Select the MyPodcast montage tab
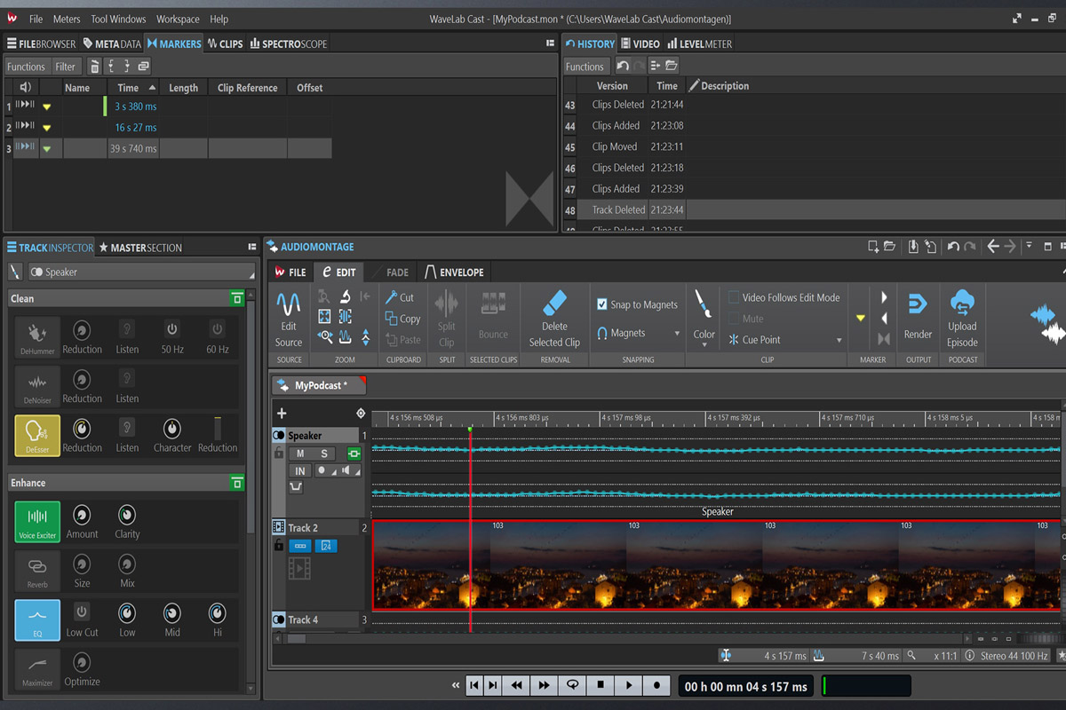Viewport: 1066px width, 710px height. (318, 386)
